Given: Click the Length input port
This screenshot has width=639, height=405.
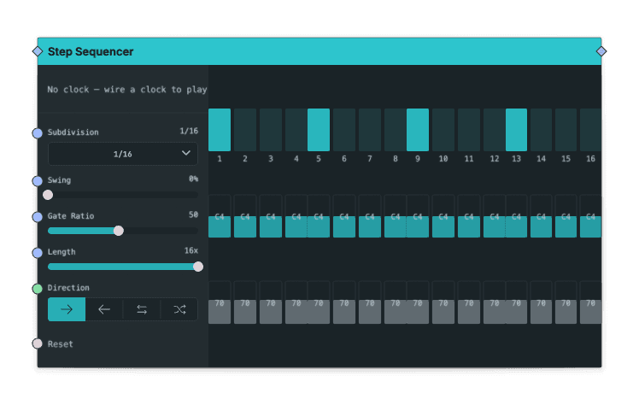Looking at the screenshot, I should tap(38, 253).
